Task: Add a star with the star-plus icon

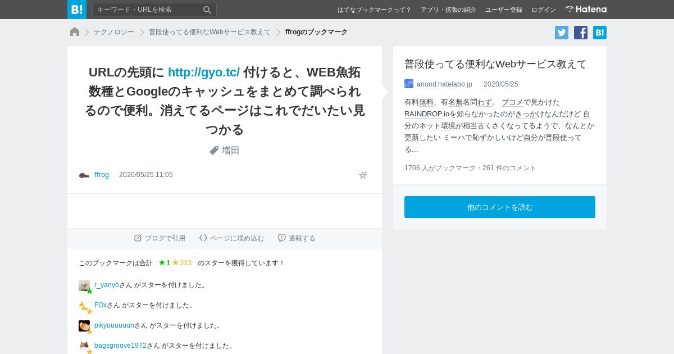Action: [x=363, y=175]
